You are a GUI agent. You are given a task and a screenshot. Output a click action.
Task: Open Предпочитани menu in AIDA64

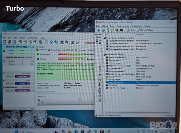pos(122,26)
